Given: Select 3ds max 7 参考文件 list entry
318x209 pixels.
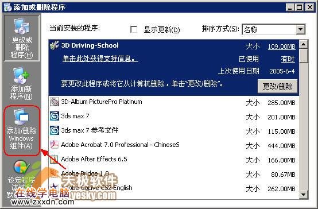Looking at the screenshot, I should [x=174, y=130].
